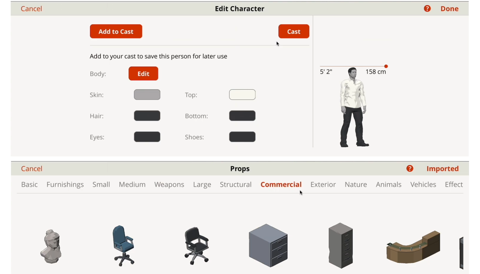Open the Top color swatch

(242, 94)
